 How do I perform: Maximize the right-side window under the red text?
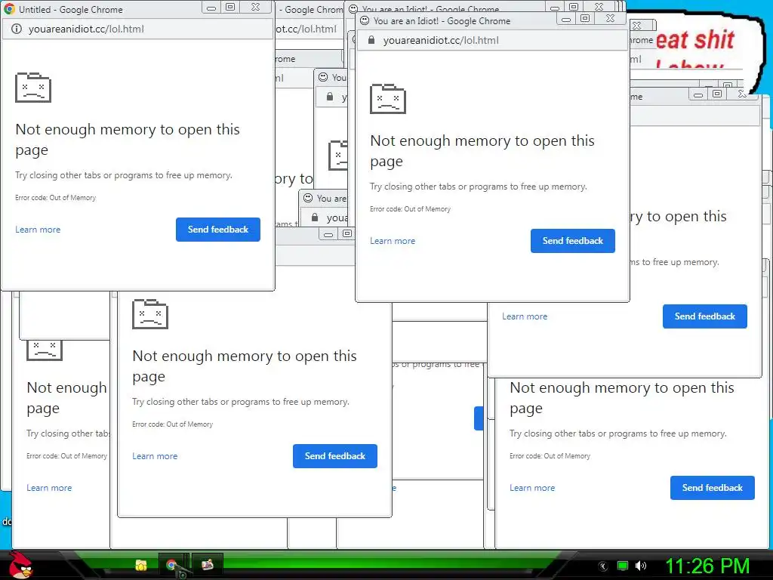tap(717, 94)
